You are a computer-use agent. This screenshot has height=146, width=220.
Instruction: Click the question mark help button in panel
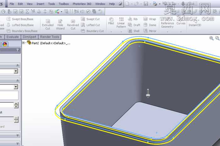tap(17, 50)
